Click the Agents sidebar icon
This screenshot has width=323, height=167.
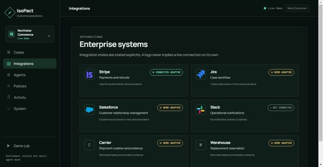[9, 75]
